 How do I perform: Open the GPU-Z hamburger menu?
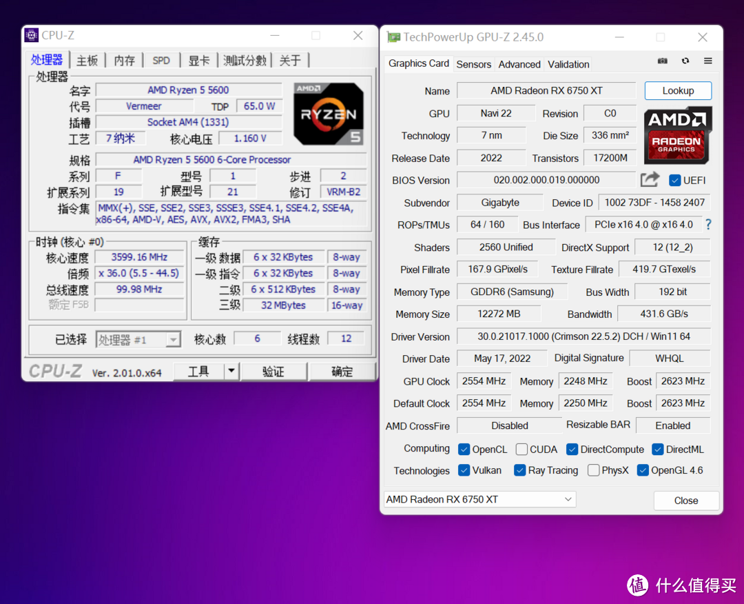point(708,61)
